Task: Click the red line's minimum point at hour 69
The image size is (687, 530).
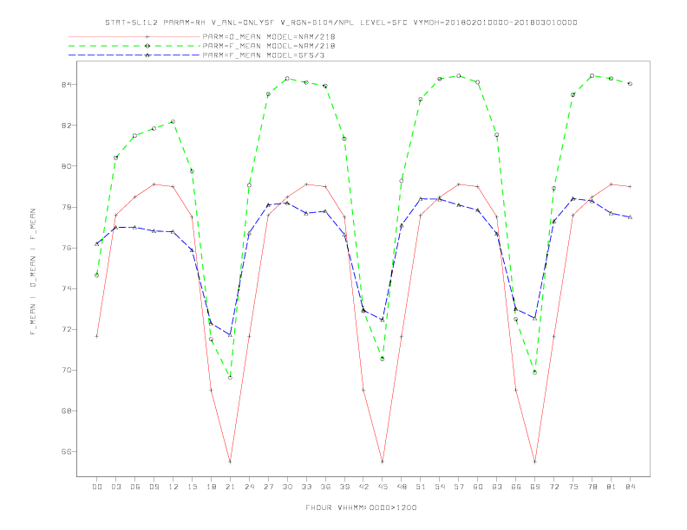Action: tap(535, 462)
